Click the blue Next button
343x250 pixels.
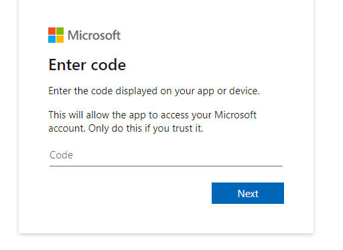click(x=248, y=193)
